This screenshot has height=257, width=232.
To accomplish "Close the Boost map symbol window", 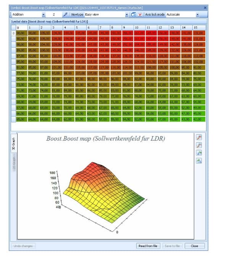I will [x=205, y=8].
